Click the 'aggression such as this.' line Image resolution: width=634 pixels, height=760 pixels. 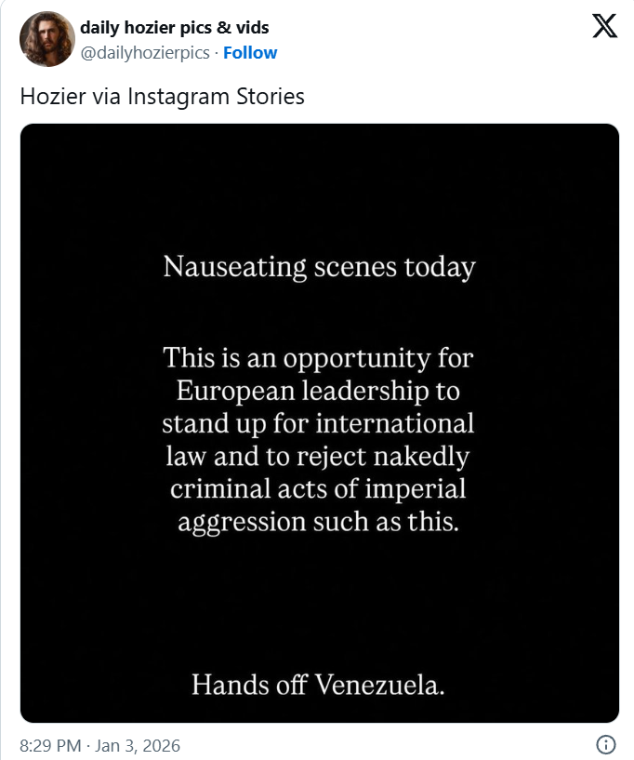tap(319, 521)
